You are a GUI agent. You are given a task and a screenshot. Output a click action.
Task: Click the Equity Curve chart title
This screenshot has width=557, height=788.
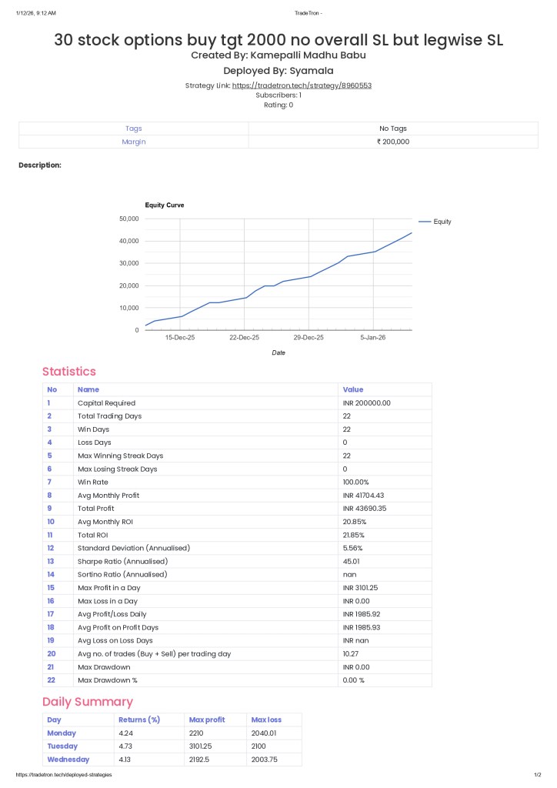[x=165, y=205]
